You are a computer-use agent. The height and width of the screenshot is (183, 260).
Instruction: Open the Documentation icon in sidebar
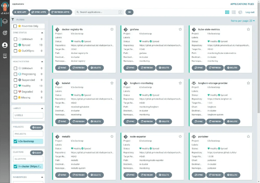5,56
